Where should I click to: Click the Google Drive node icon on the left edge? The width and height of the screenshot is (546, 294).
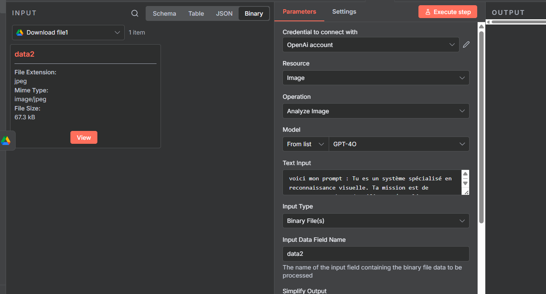pyautogui.click(x=6, y=141)
